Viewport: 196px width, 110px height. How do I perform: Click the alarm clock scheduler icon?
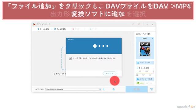[152, 89]
